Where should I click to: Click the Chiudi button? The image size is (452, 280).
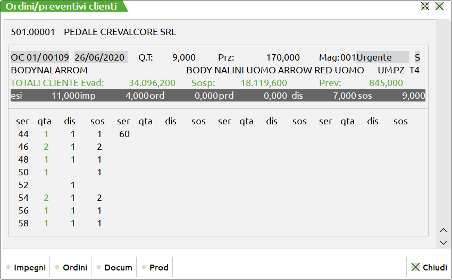[x=429, y=267]
